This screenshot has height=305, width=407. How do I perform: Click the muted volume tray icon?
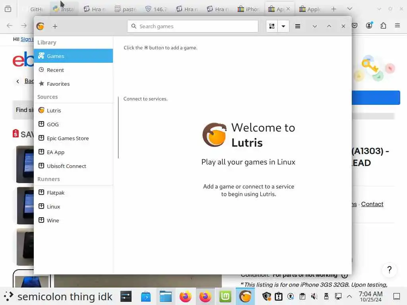tap(314, 296)
